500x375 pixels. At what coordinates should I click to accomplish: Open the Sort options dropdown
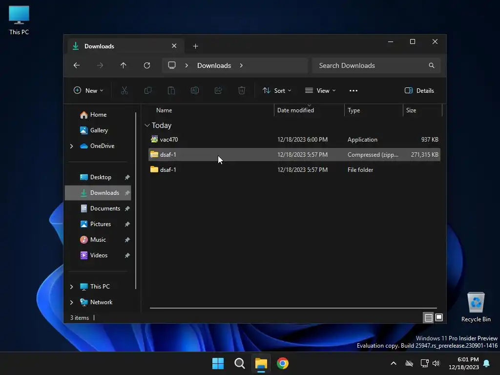[277, 90]
